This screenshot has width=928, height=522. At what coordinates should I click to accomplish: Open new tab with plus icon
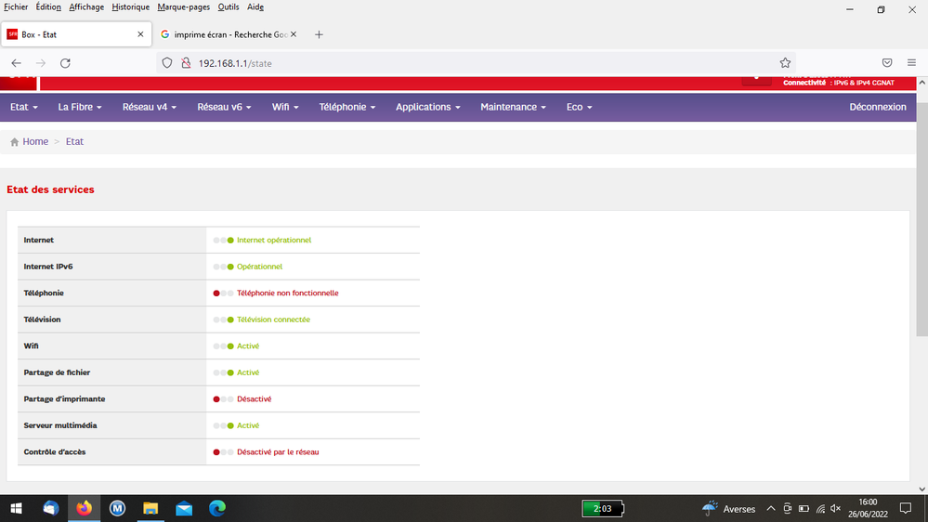pyautogui.click(x=320, y=34)
